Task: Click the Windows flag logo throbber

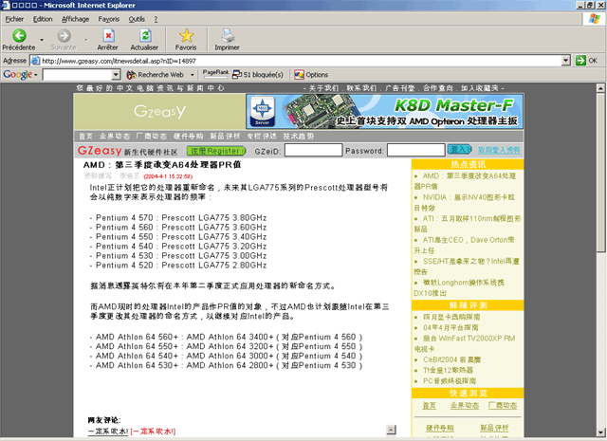Action: coord(595,19)
